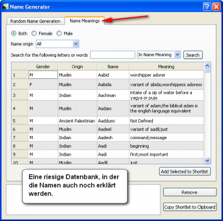Click the name cell Aabida
This screenshot has height=221, width=223.
pyautogui.click(x=113, y=84)
